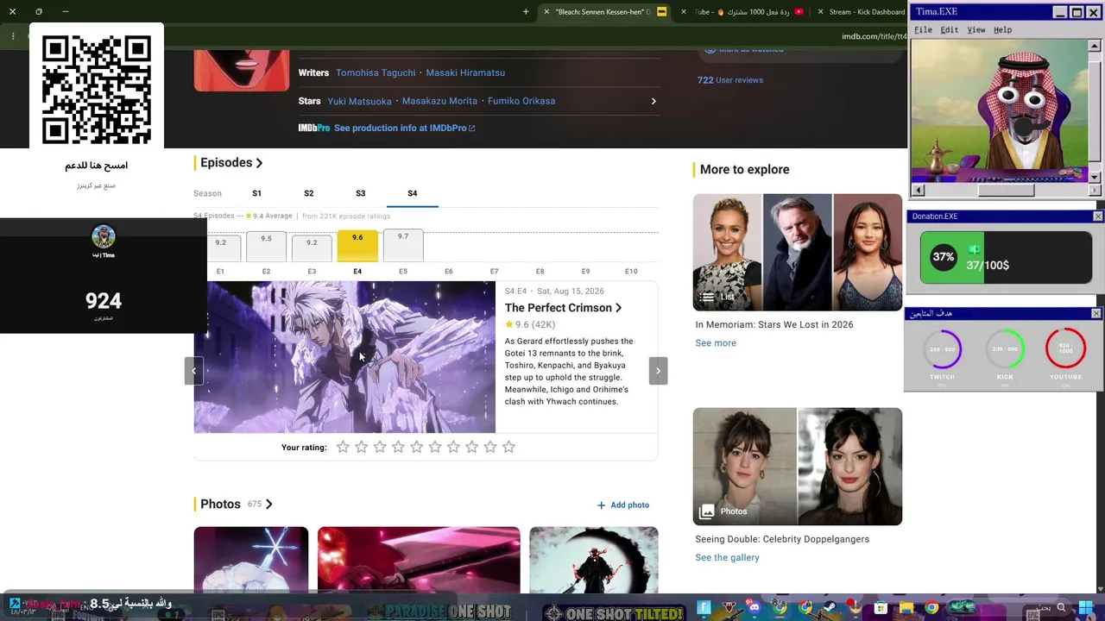Open the 722 User reviews link
This screenshot has height=621, width=1105.
730,80
